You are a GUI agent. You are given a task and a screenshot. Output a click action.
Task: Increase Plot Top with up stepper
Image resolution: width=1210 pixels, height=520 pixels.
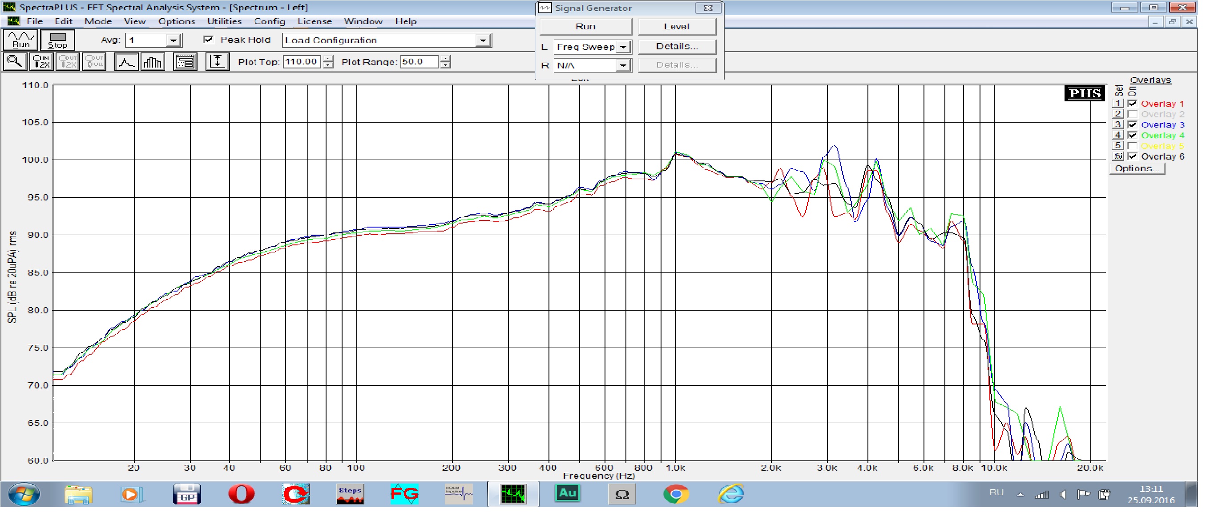[x=328, y=59]
